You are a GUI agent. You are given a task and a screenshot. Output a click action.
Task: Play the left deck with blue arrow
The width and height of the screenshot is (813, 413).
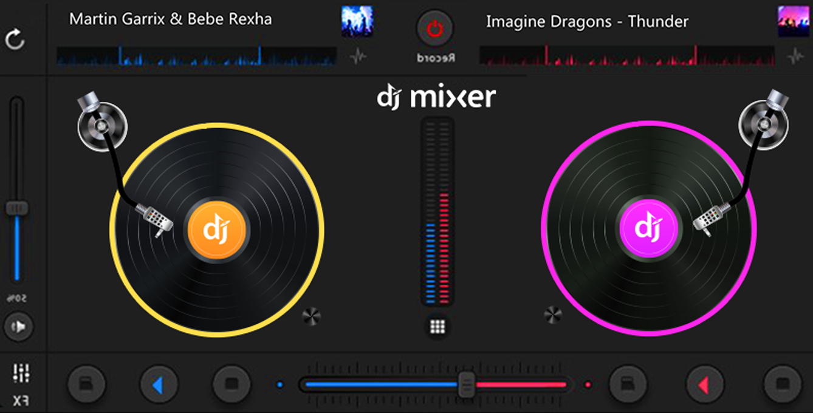159,384
